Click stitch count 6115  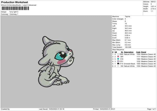click(x=121, y=64)
